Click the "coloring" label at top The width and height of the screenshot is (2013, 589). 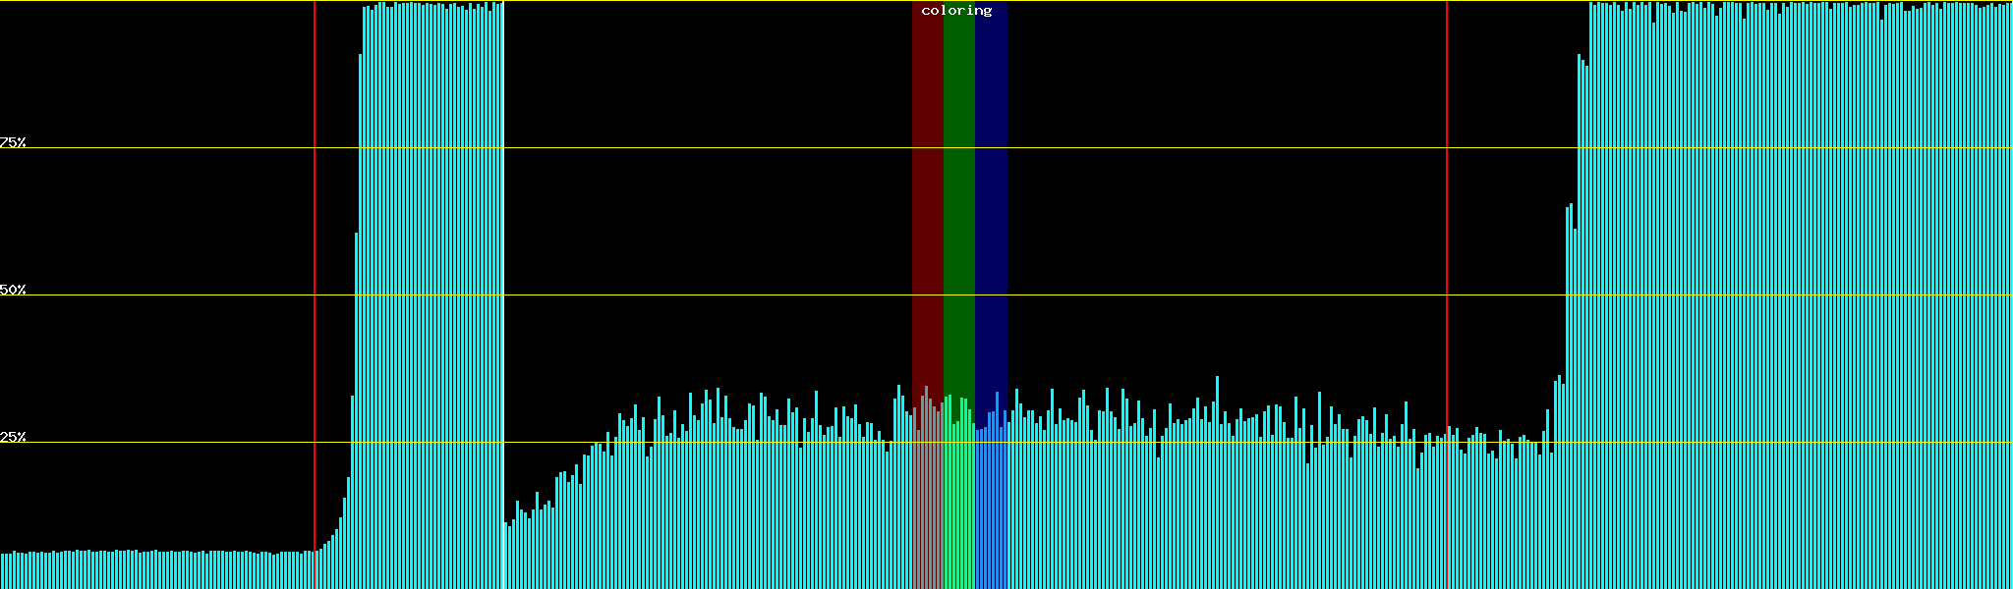pyautogui.click(x=956, y=11)
